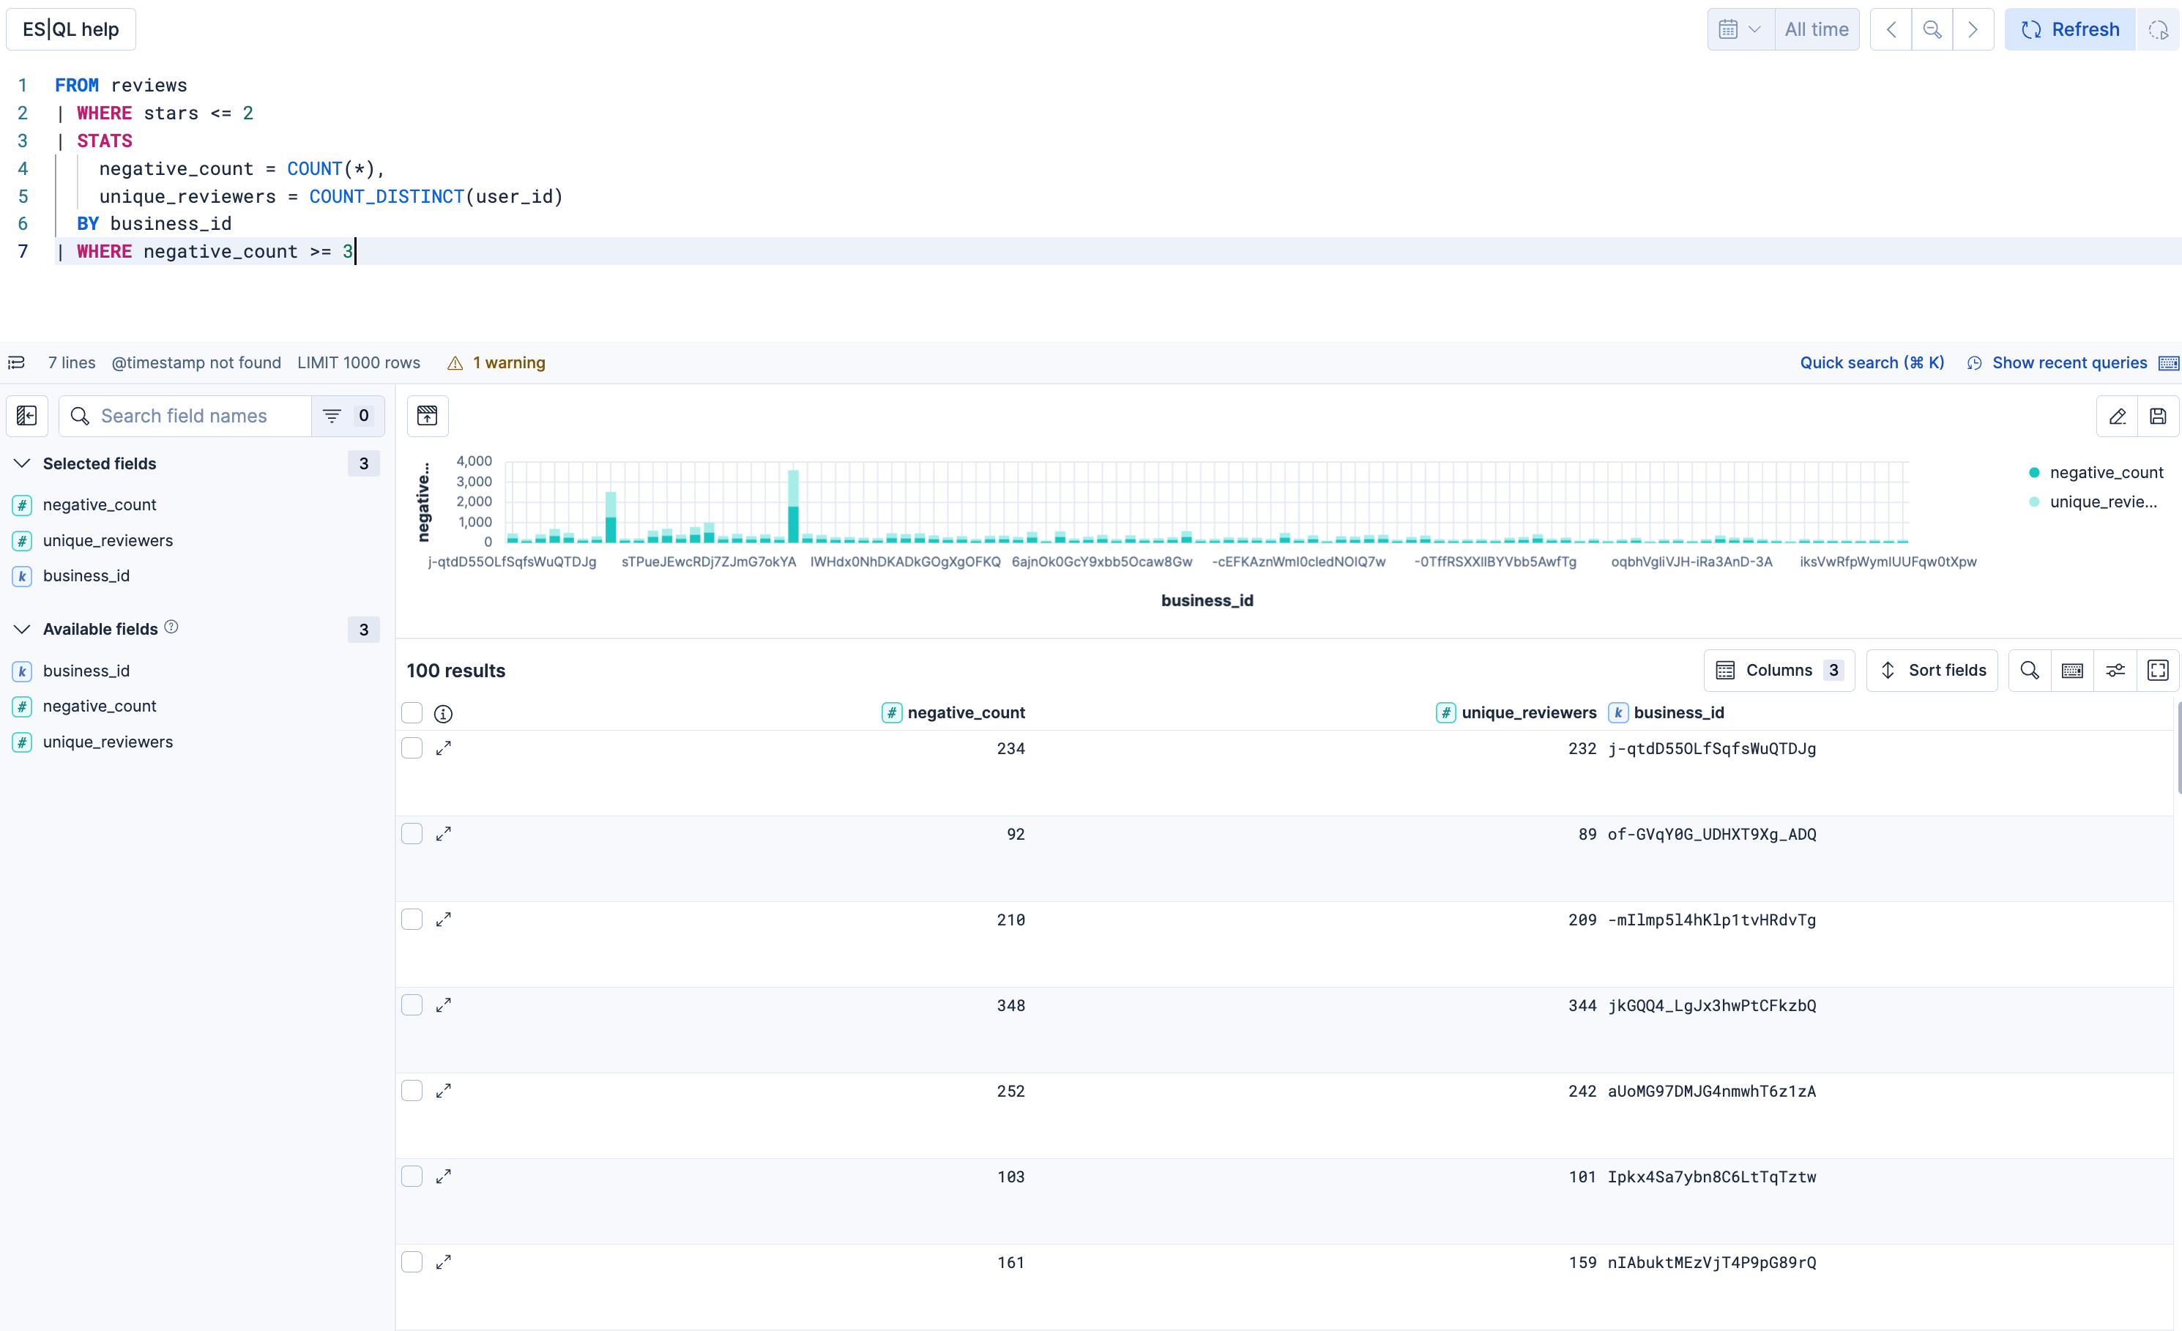Select the row with negative_count 348
The width and height of the screenshot is (2182, 1331).
point(412,1005)
